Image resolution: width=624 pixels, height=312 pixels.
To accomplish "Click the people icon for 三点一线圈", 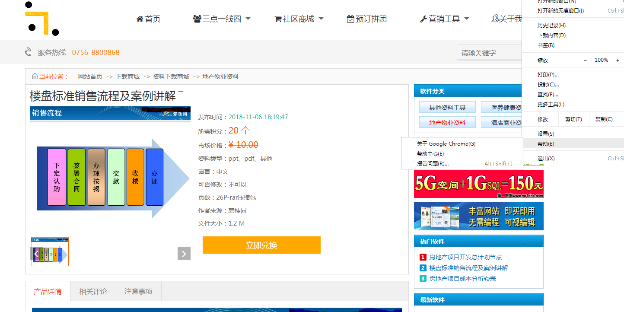I will [x=197, y=19].
